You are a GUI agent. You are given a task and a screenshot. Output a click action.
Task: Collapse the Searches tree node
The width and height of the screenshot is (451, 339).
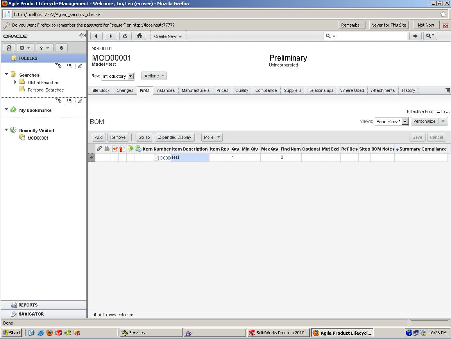pos(6,74)
